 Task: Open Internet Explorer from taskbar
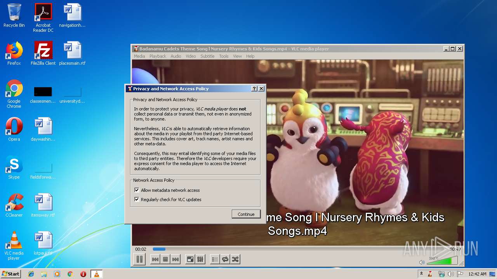pos(31,274)
